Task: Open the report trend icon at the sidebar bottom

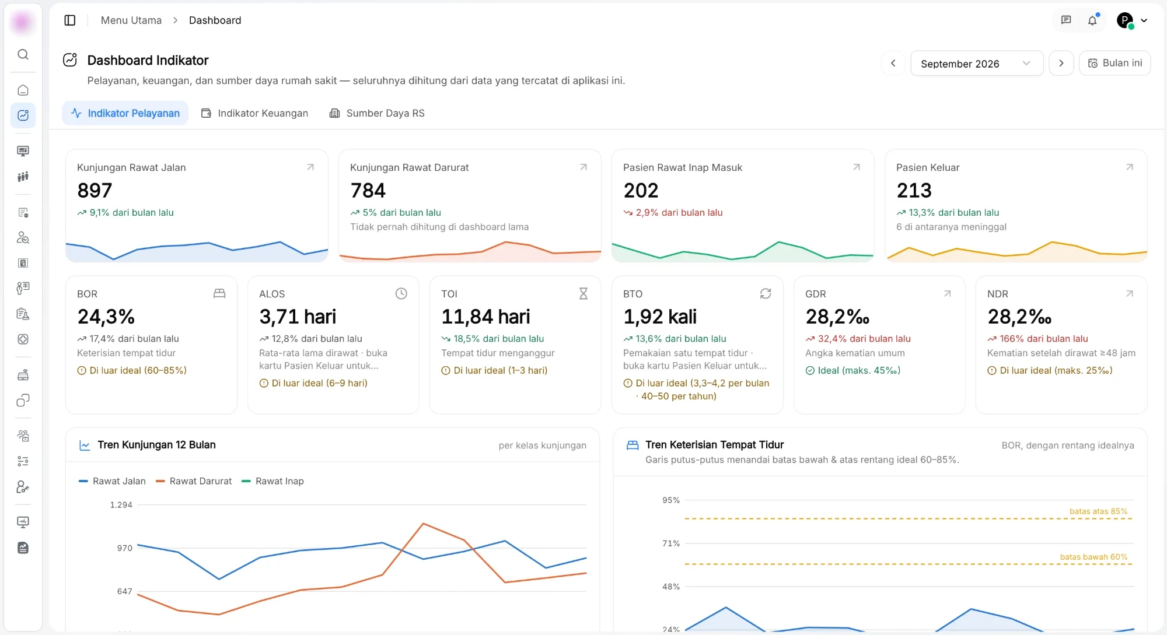Action: 23,548
